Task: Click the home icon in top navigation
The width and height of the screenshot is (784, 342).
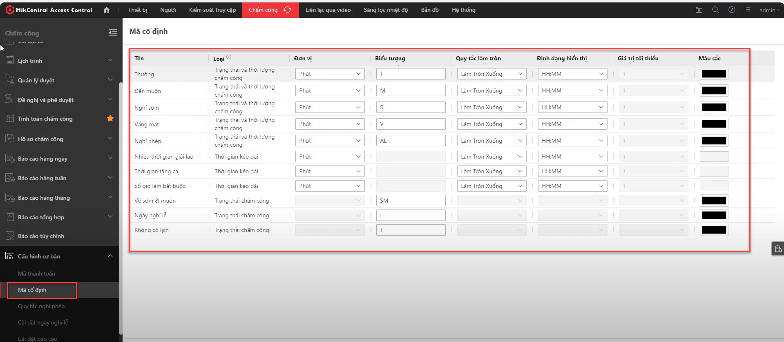Action: click(107, 10)
